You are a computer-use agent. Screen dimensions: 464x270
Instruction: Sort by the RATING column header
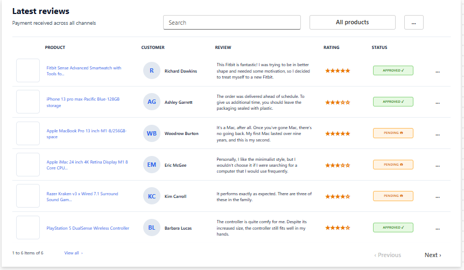coord(332,47)
